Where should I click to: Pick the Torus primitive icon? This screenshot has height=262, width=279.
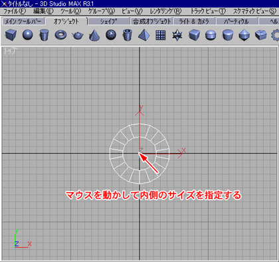[60, 35]
